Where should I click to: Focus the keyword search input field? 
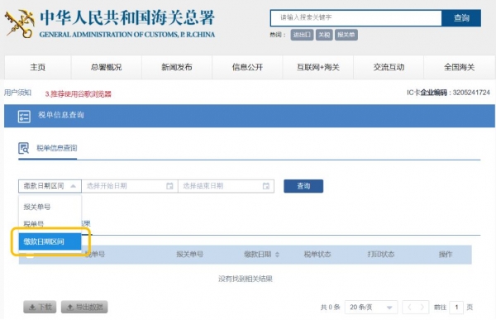pyautogui.click(x=356, y=18)
